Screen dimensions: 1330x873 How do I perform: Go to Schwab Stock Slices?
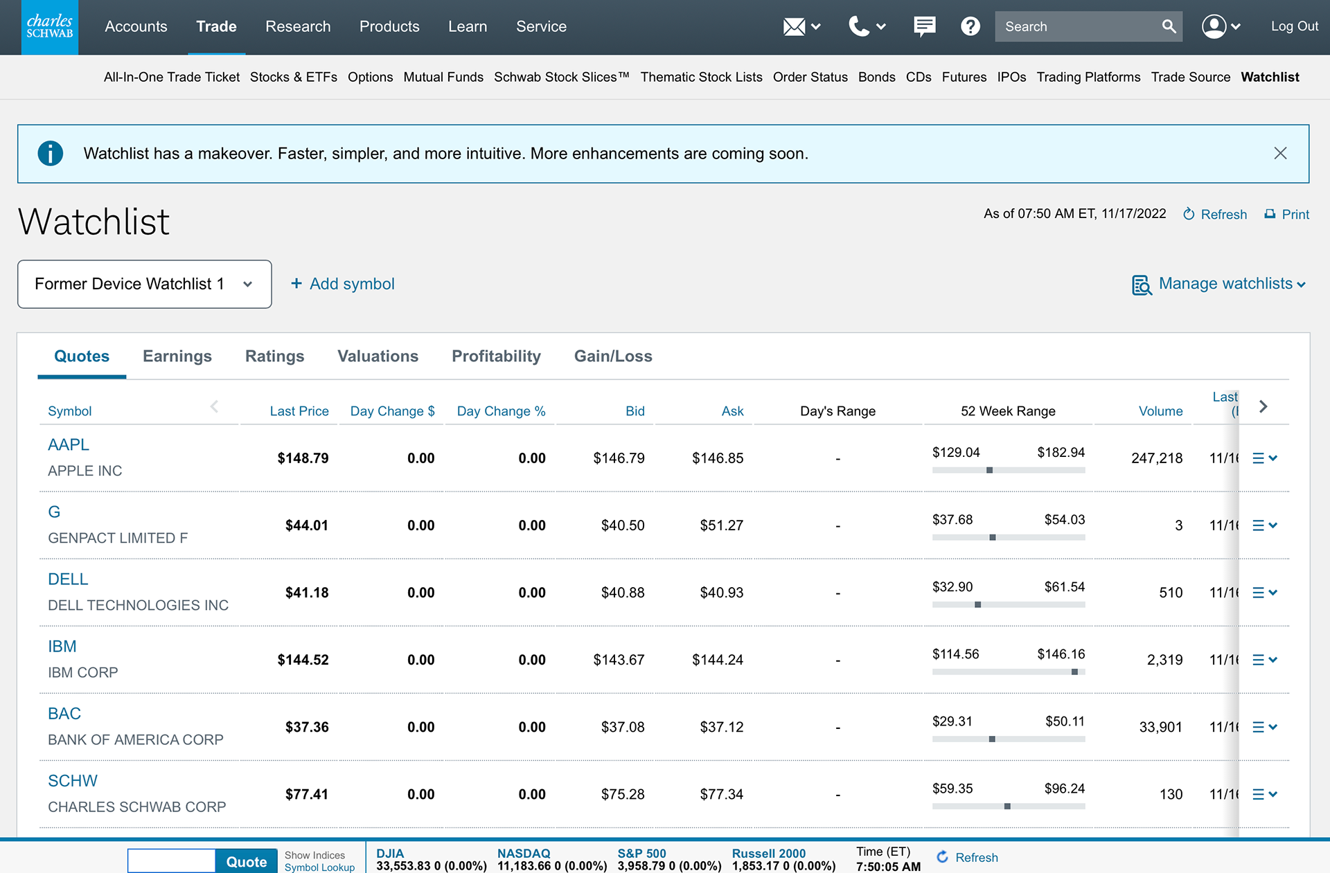(x=561, y=78)
